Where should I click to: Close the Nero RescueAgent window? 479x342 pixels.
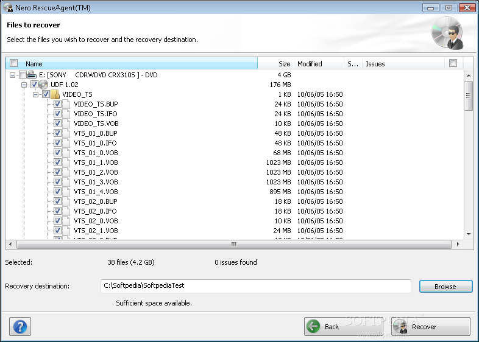pos(467,8)
